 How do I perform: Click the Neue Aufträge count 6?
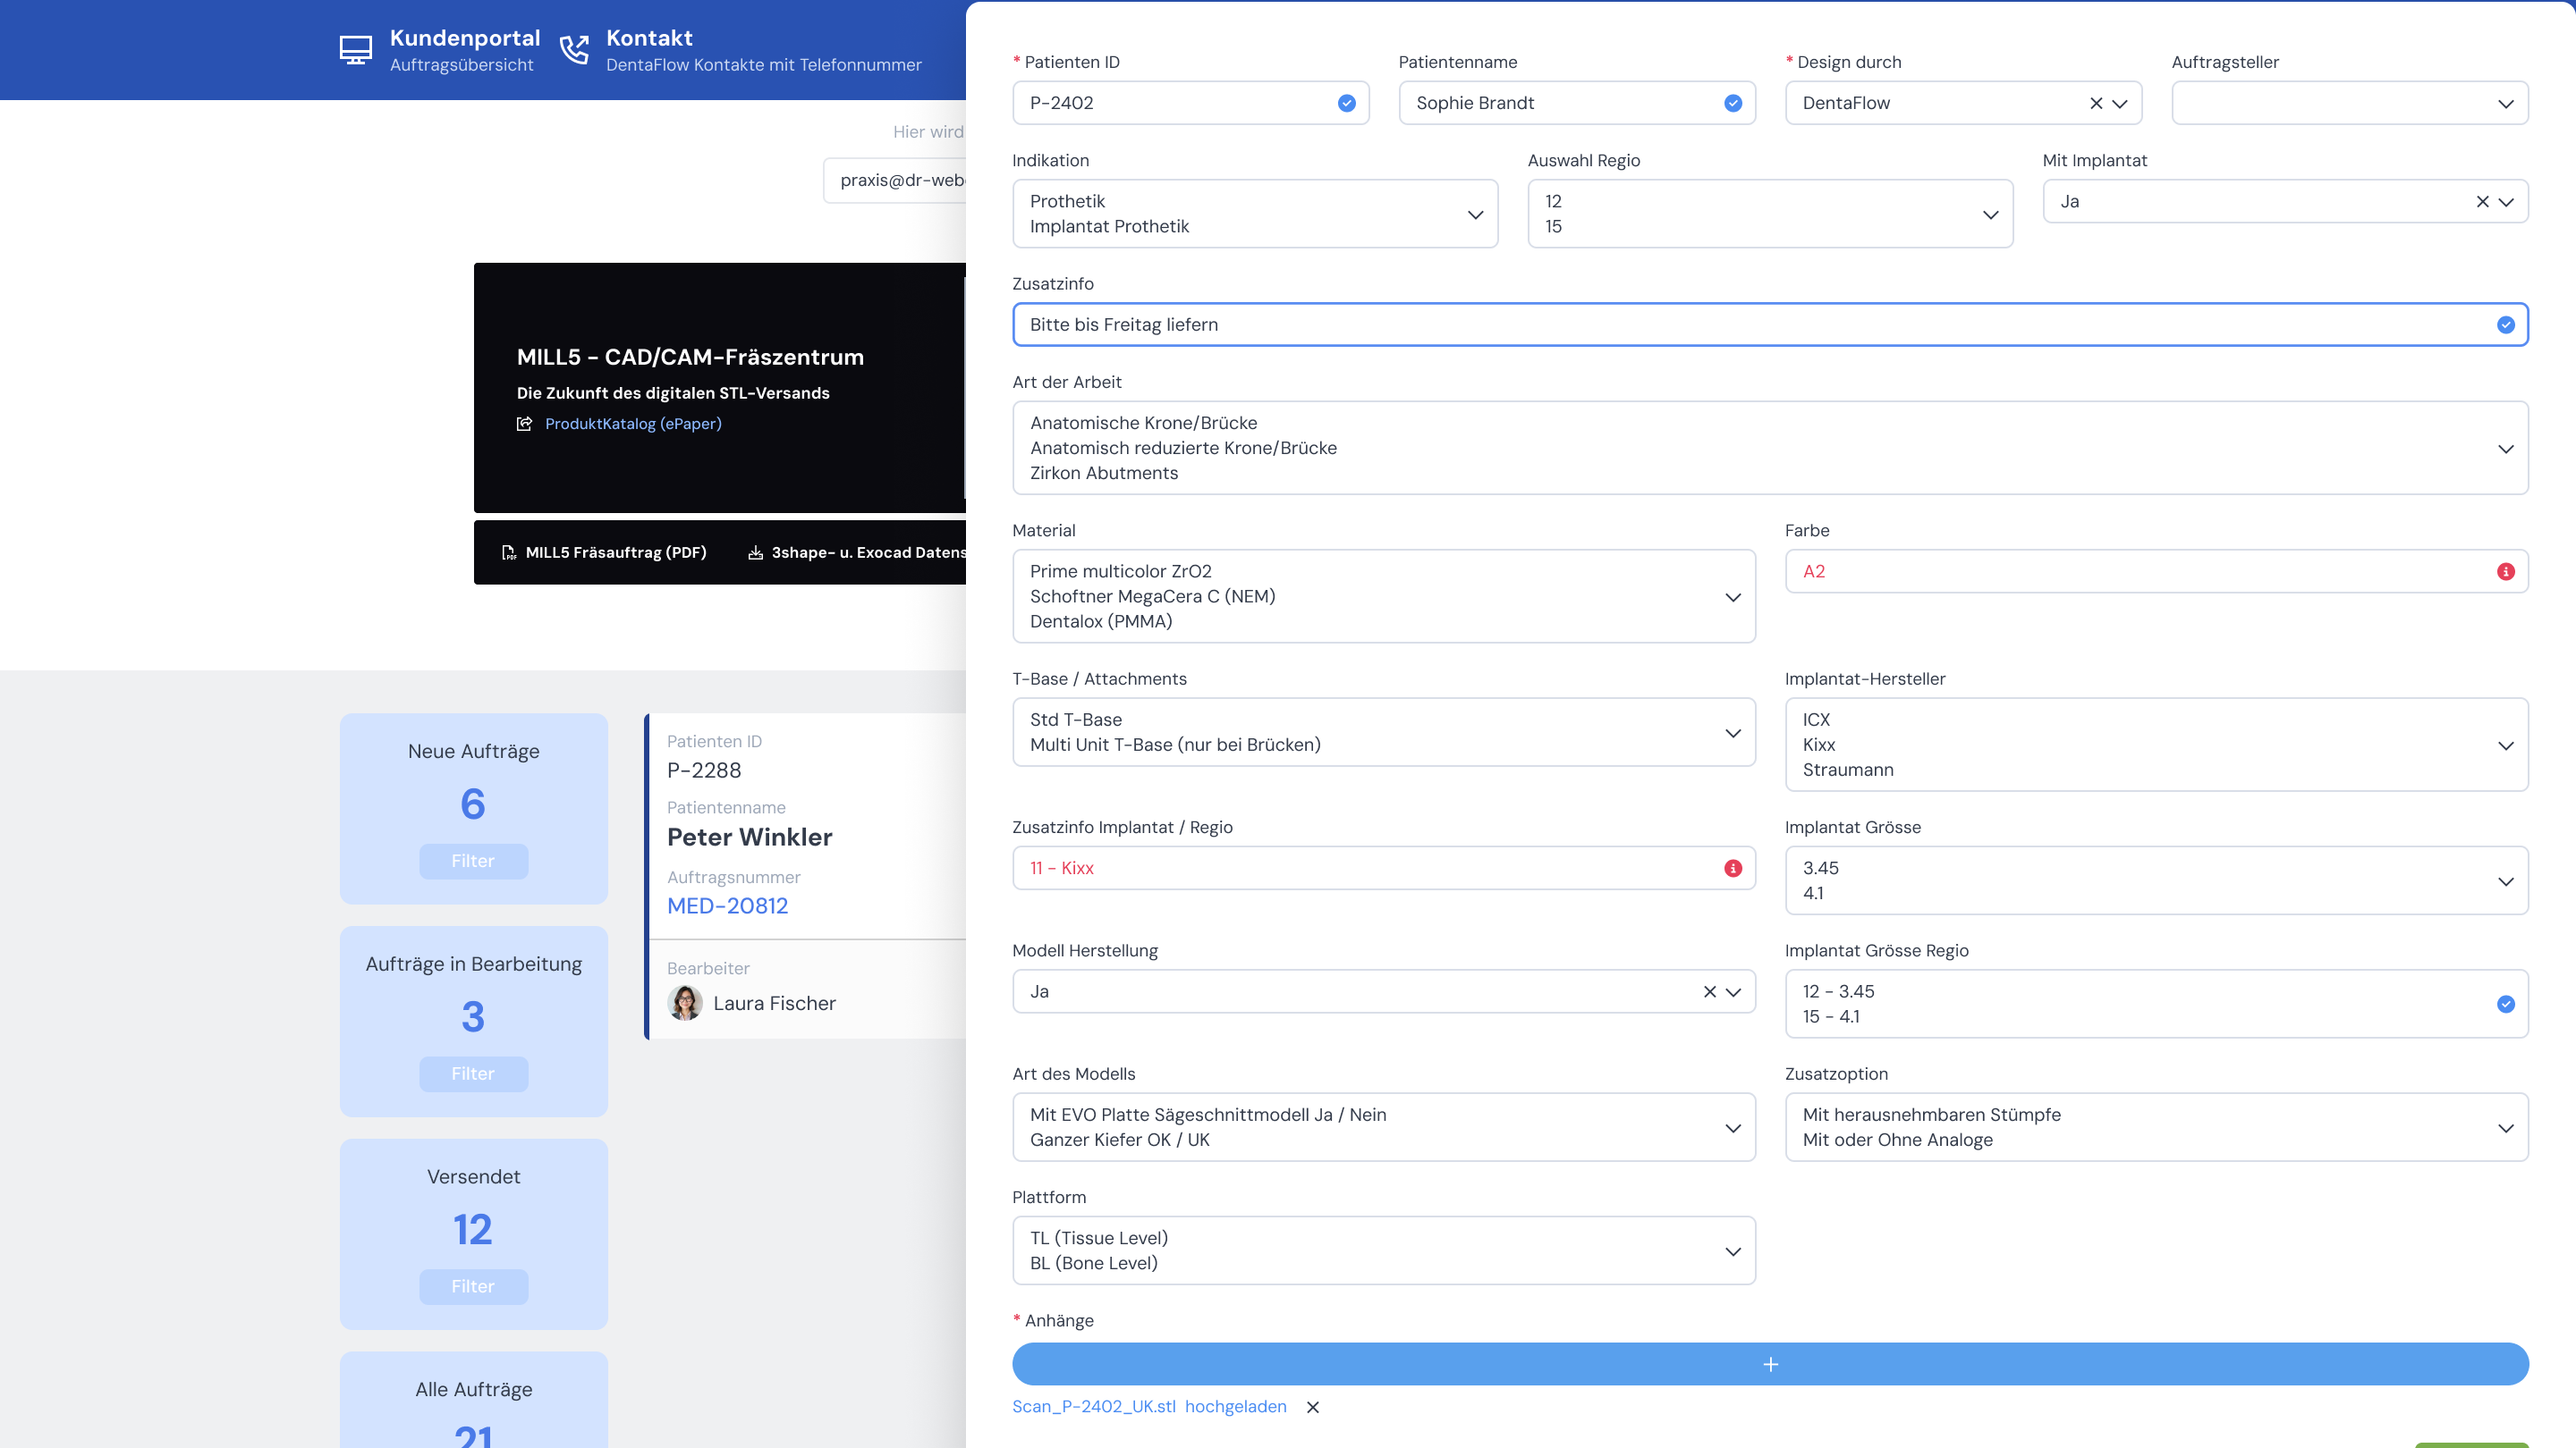pyautogui.click(x=473, y=804)
